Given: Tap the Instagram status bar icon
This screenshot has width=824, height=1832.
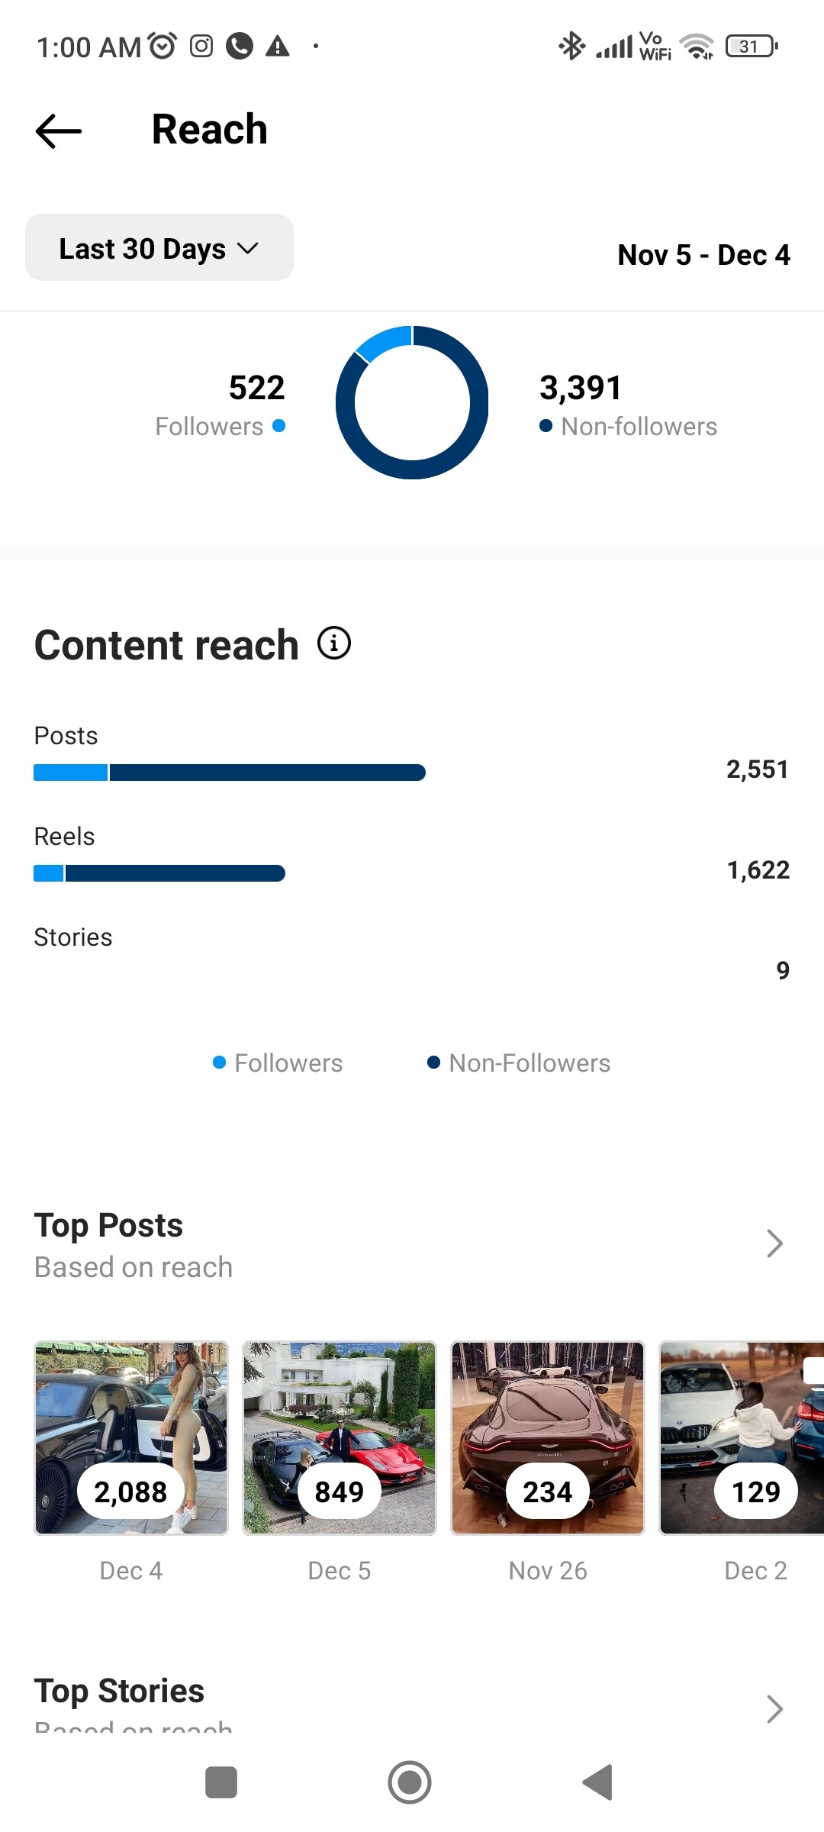Looking at the screenshot, I should click(x=201, y=47).
